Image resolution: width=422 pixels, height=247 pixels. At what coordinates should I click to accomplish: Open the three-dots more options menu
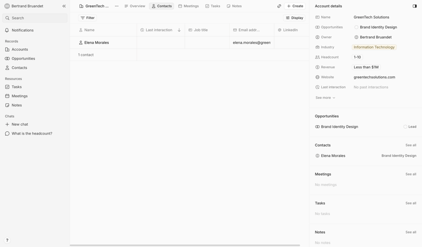(x=117, y=6)
